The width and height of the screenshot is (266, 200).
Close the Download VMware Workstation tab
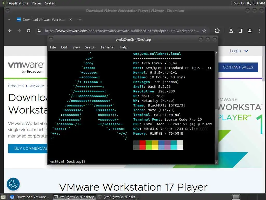(x=71, y=20)
